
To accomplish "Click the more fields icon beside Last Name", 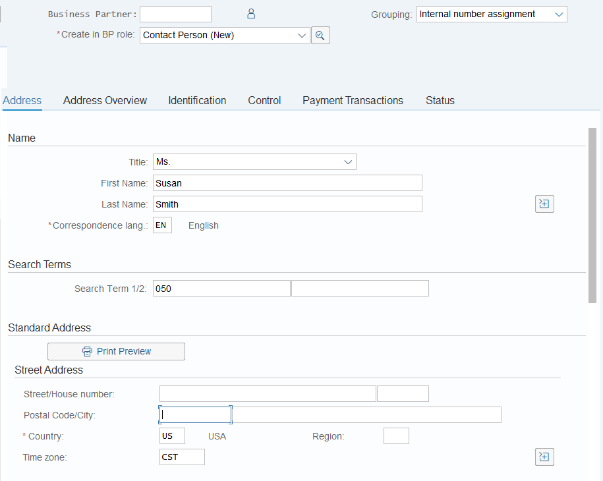I will coord(544,204).
